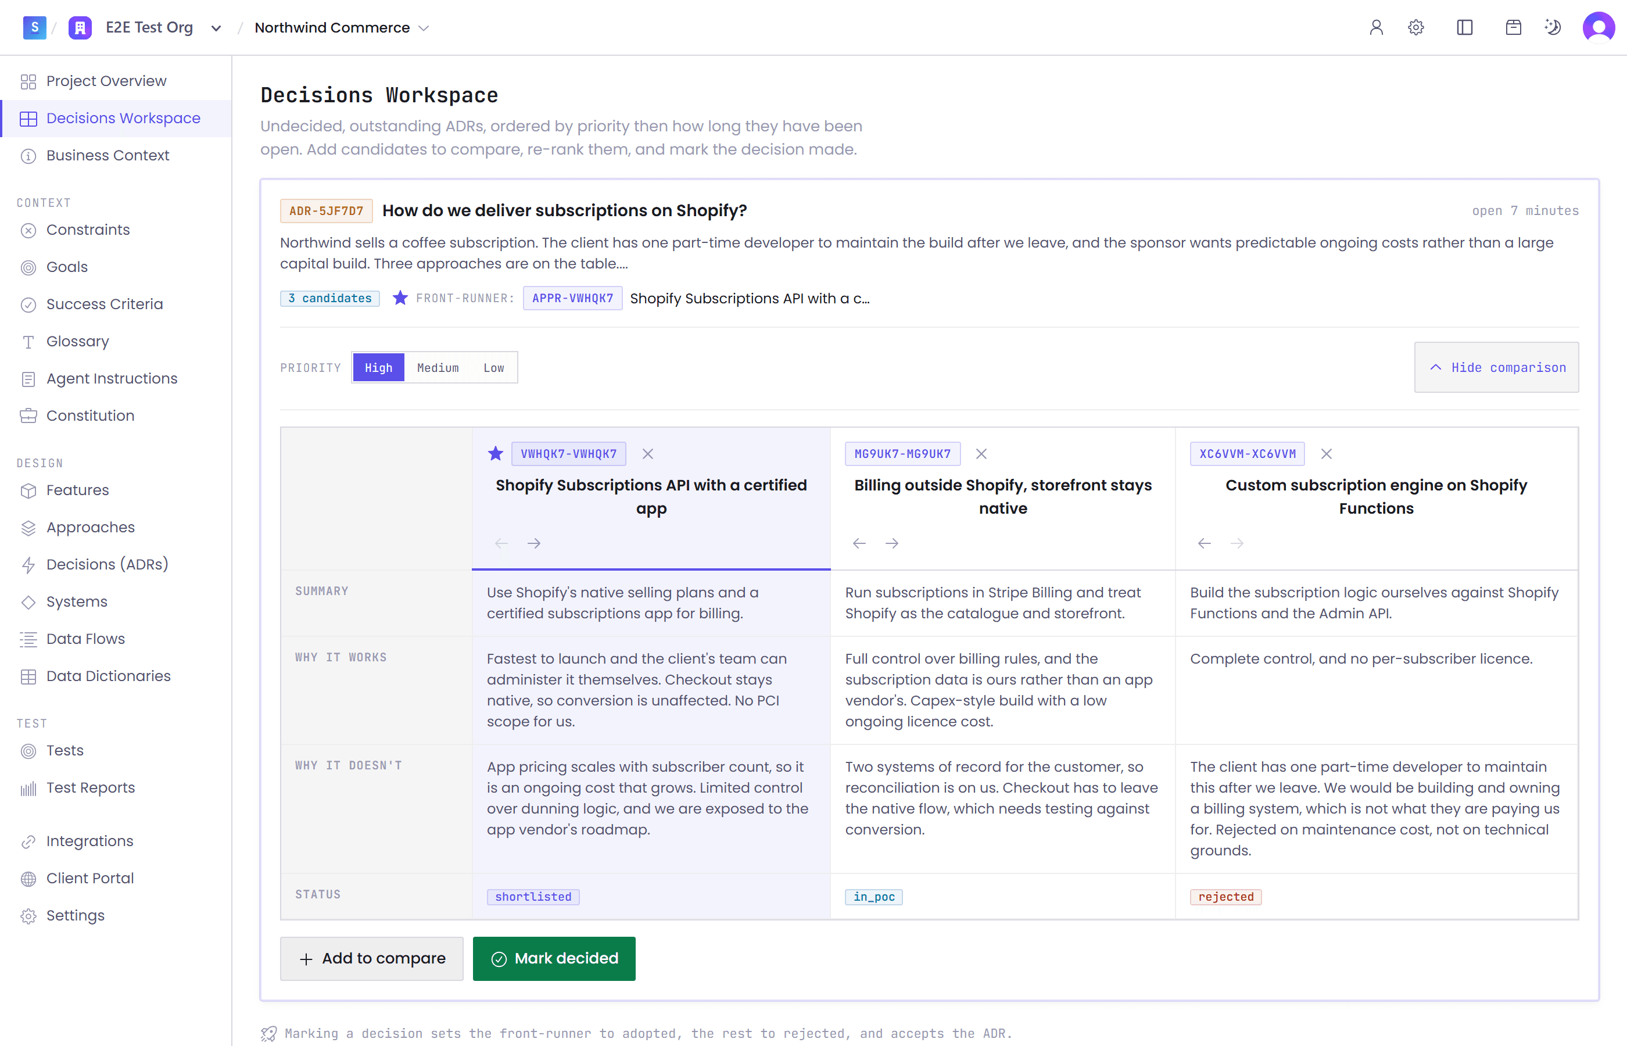Click the Decisions (ADRs) lightning icon

point(28,565)
